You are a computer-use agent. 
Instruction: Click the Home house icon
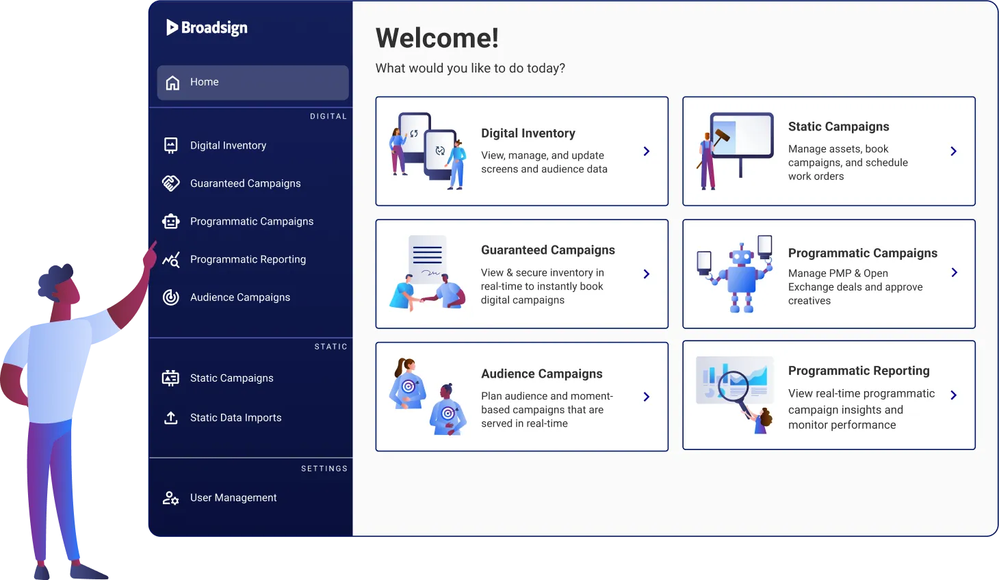click(x=172, y=83)
